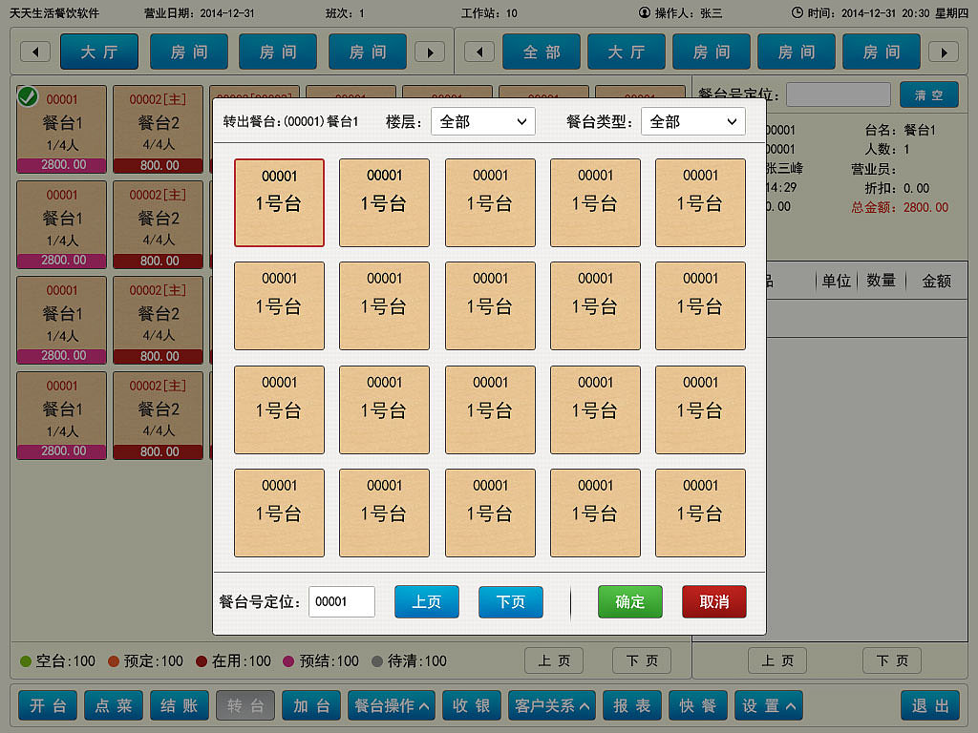The width and height of the screenshot is (978, 733).
Task: Select the 结账 checkout function
Action: click(x=179, y=705)
